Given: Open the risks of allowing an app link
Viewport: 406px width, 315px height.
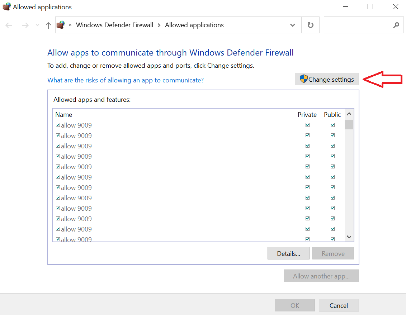Looking at the screenshot, I should coord(125,80).
